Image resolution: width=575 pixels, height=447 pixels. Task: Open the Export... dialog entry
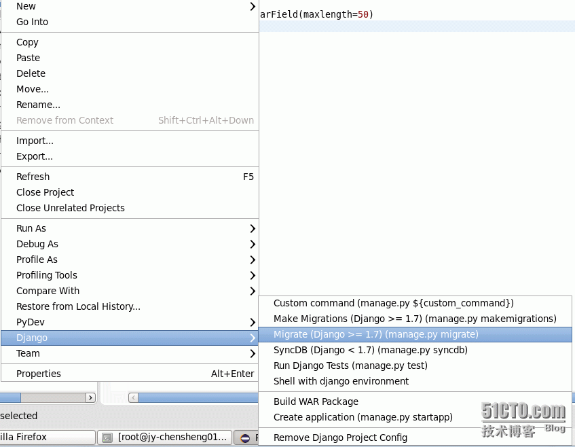130,156
